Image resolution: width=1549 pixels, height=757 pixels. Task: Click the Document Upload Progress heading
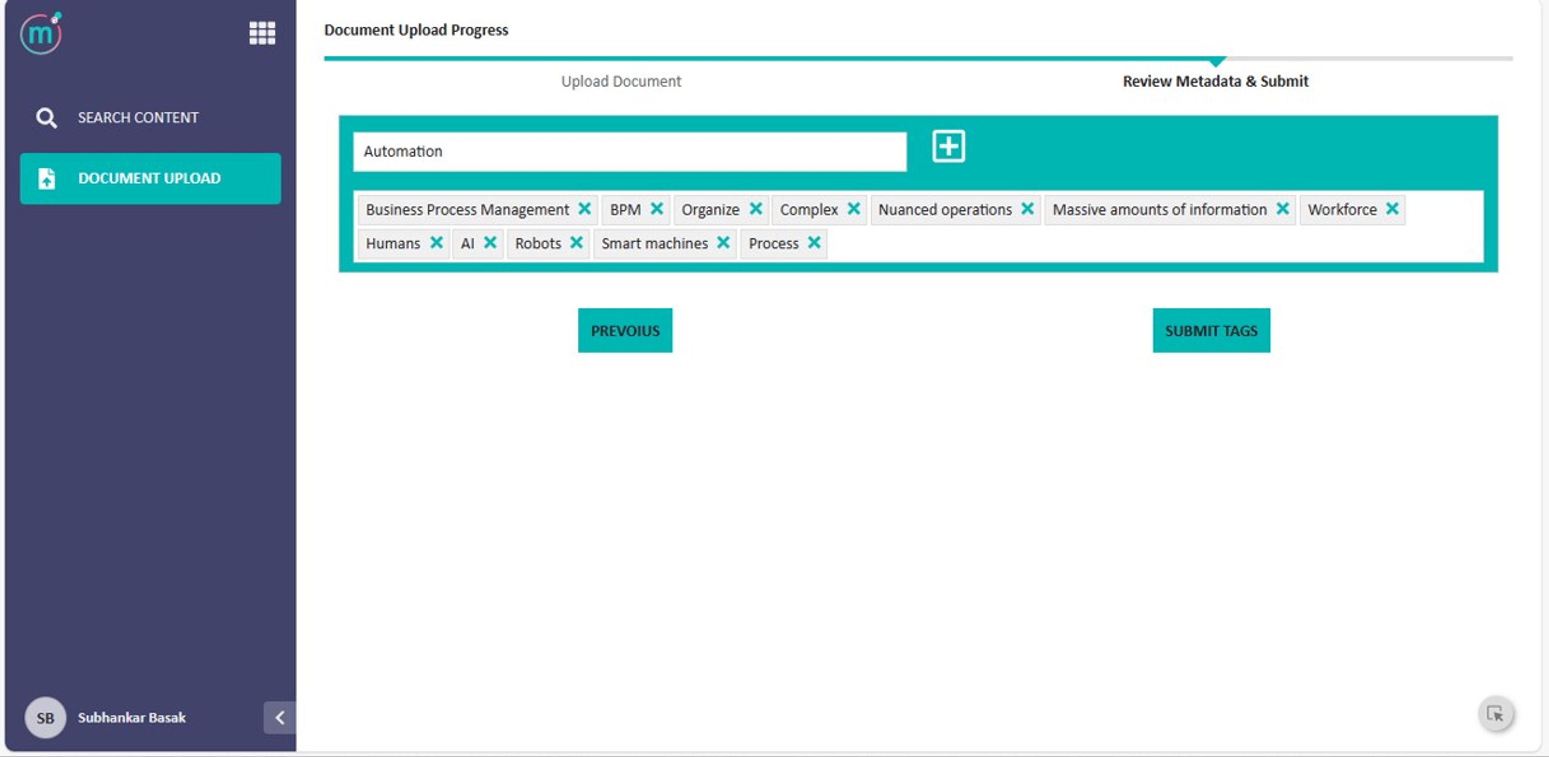click(x=416, y=30)
